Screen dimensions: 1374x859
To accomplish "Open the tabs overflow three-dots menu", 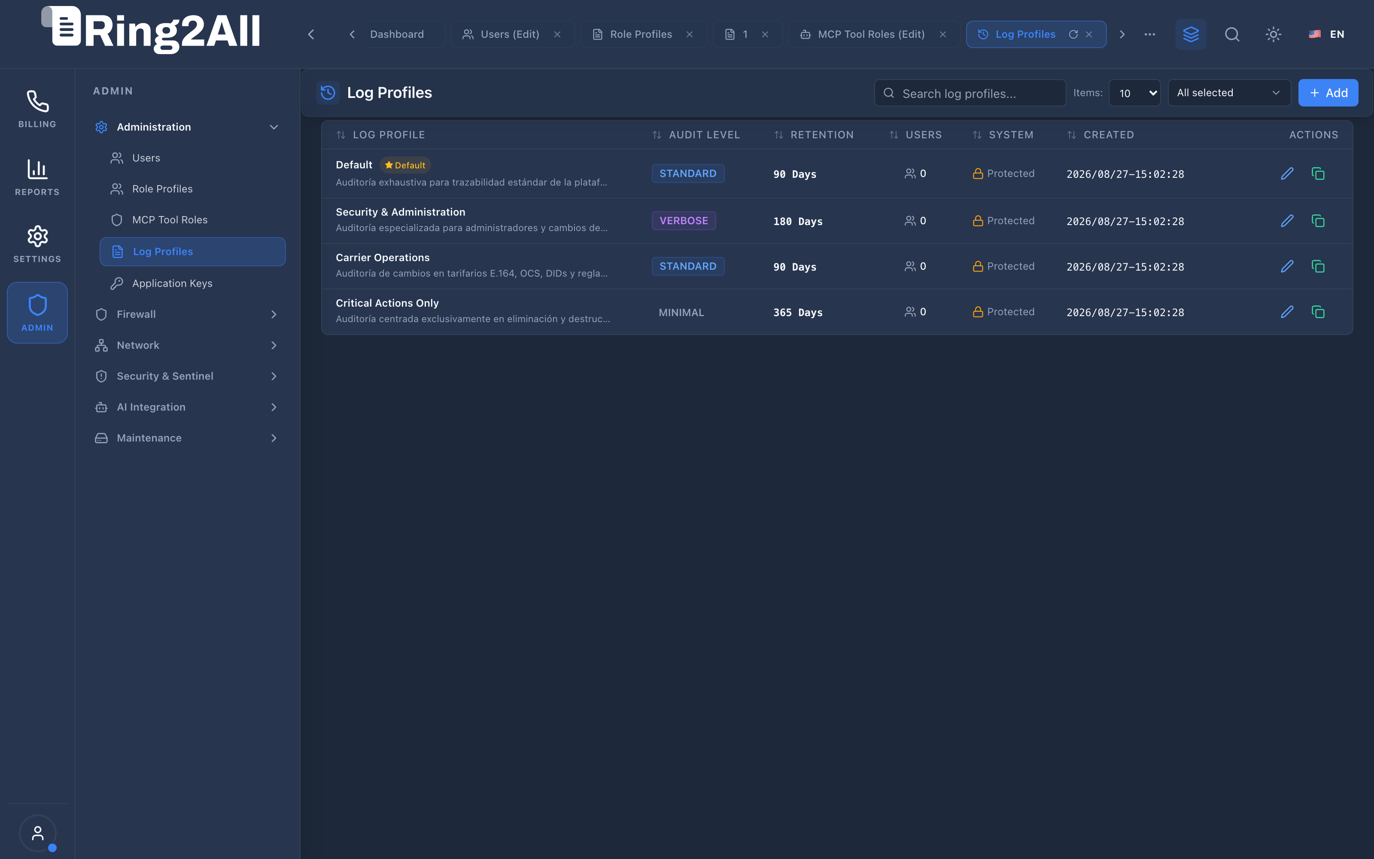I will (1150, 34).
